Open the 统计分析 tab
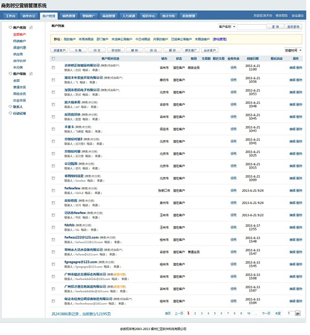Viewport: 310px width, 335px height. (x=168, y=16)
